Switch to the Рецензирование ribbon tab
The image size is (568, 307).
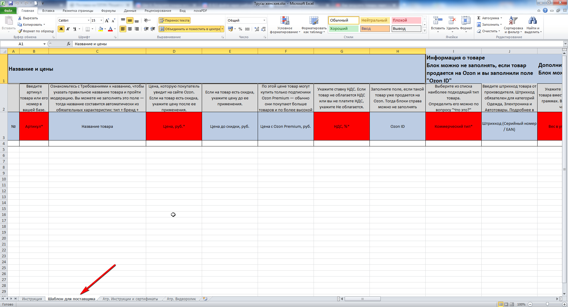[158, 11]
